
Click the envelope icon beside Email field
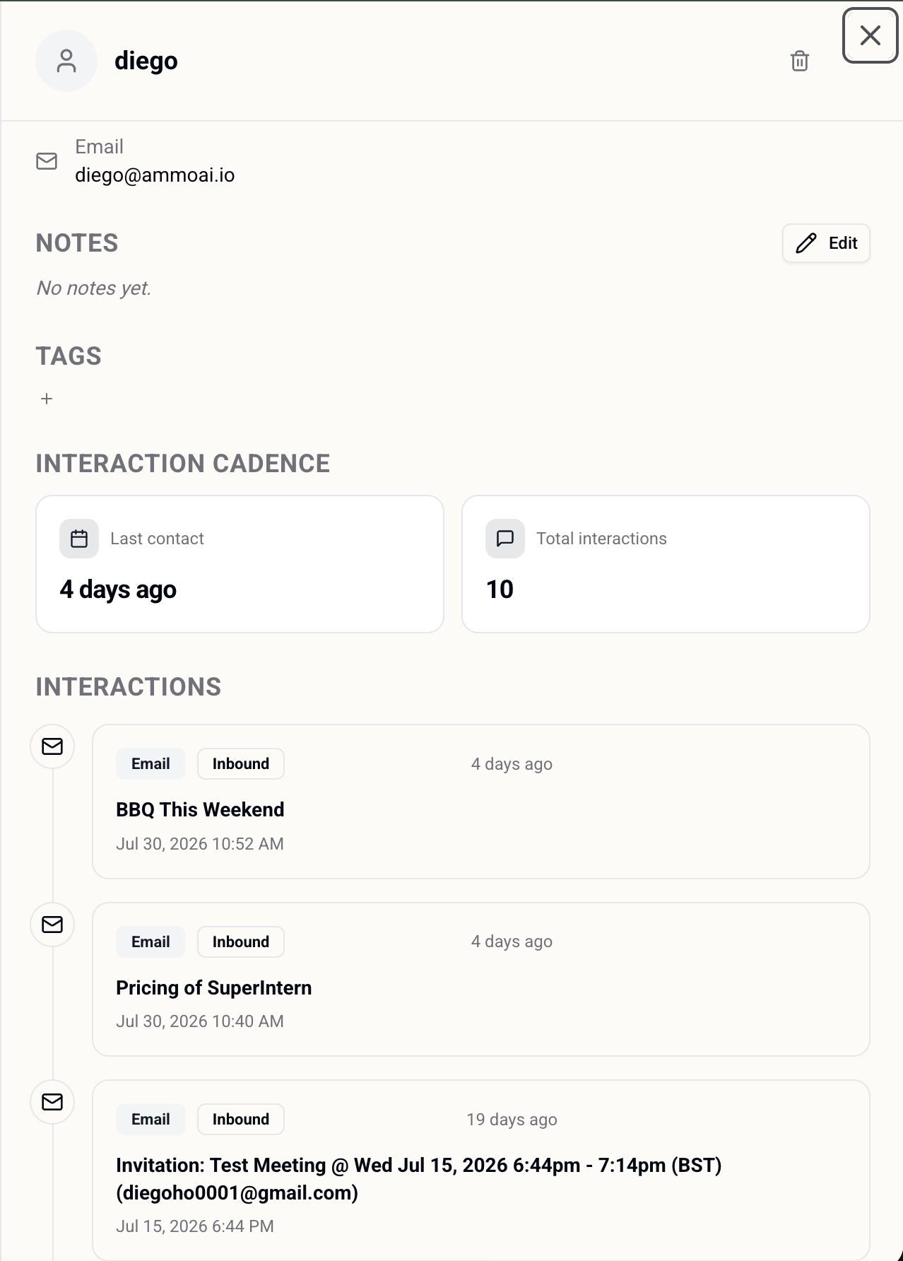47,161
